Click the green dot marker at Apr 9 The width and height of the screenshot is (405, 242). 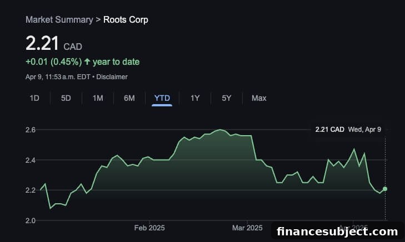(x=385, y=189)
